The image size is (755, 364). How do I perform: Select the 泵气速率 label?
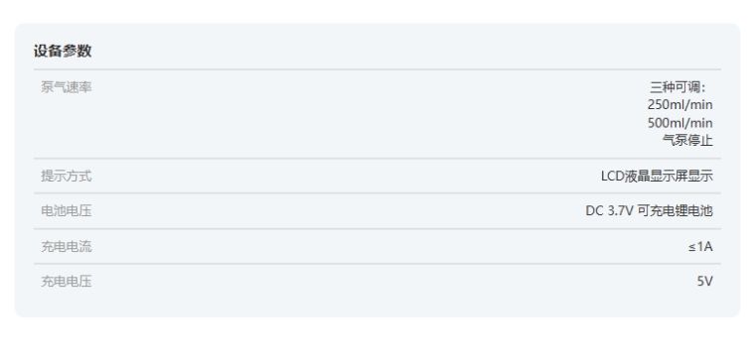click(x=66, y=87)
